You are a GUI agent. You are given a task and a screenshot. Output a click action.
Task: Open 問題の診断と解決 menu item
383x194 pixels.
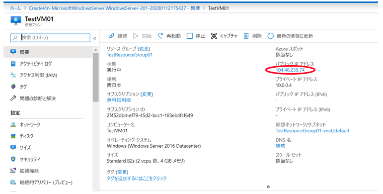coord(48,98)
